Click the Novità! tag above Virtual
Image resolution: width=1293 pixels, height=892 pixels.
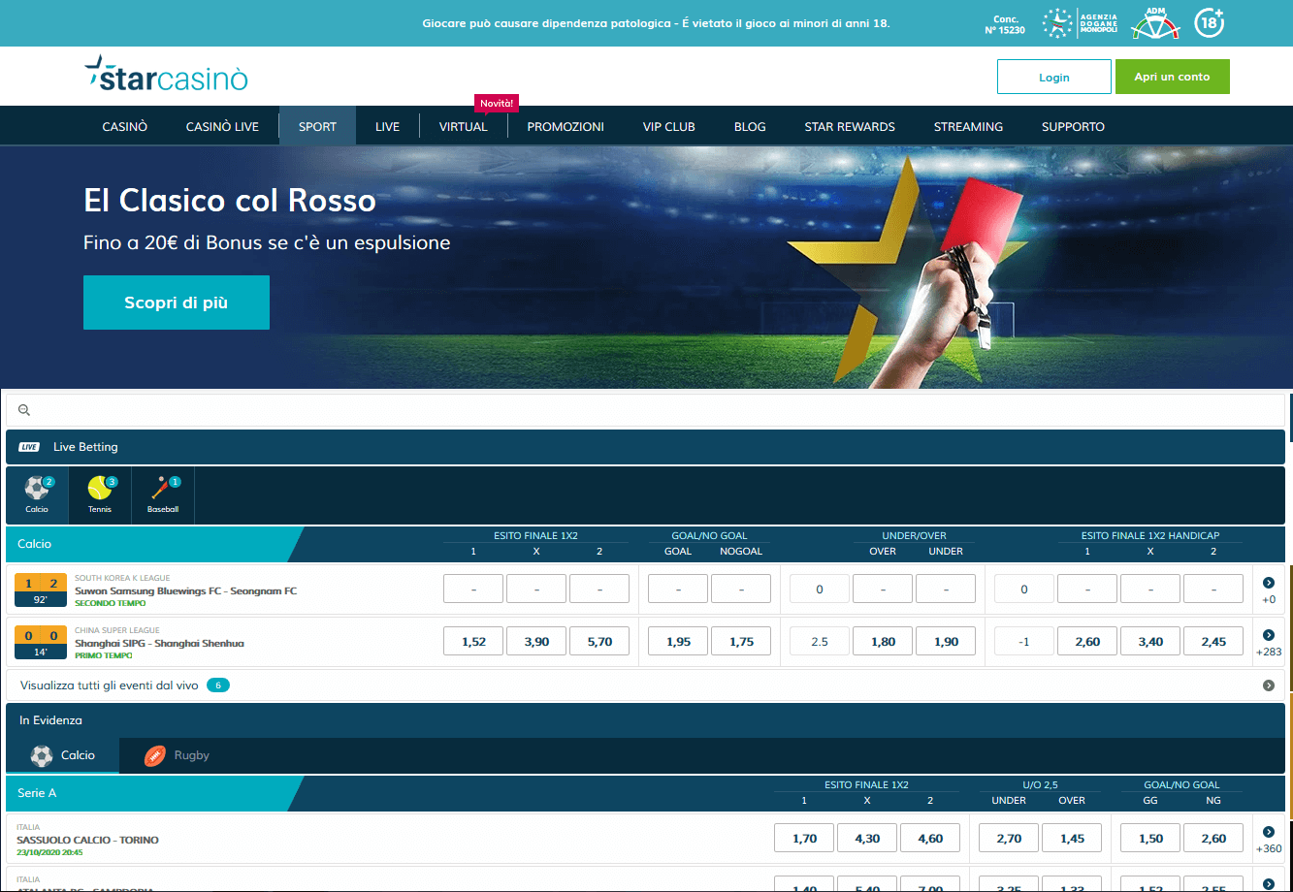[x=497, y=103]
